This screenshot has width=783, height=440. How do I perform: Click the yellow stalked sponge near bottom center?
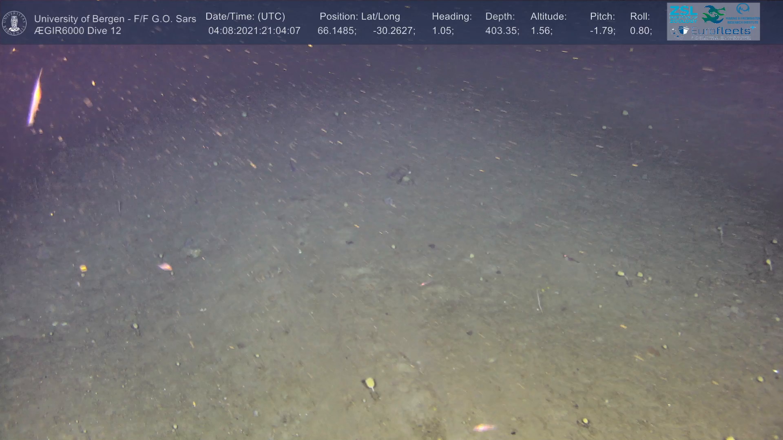pos(369,383)
